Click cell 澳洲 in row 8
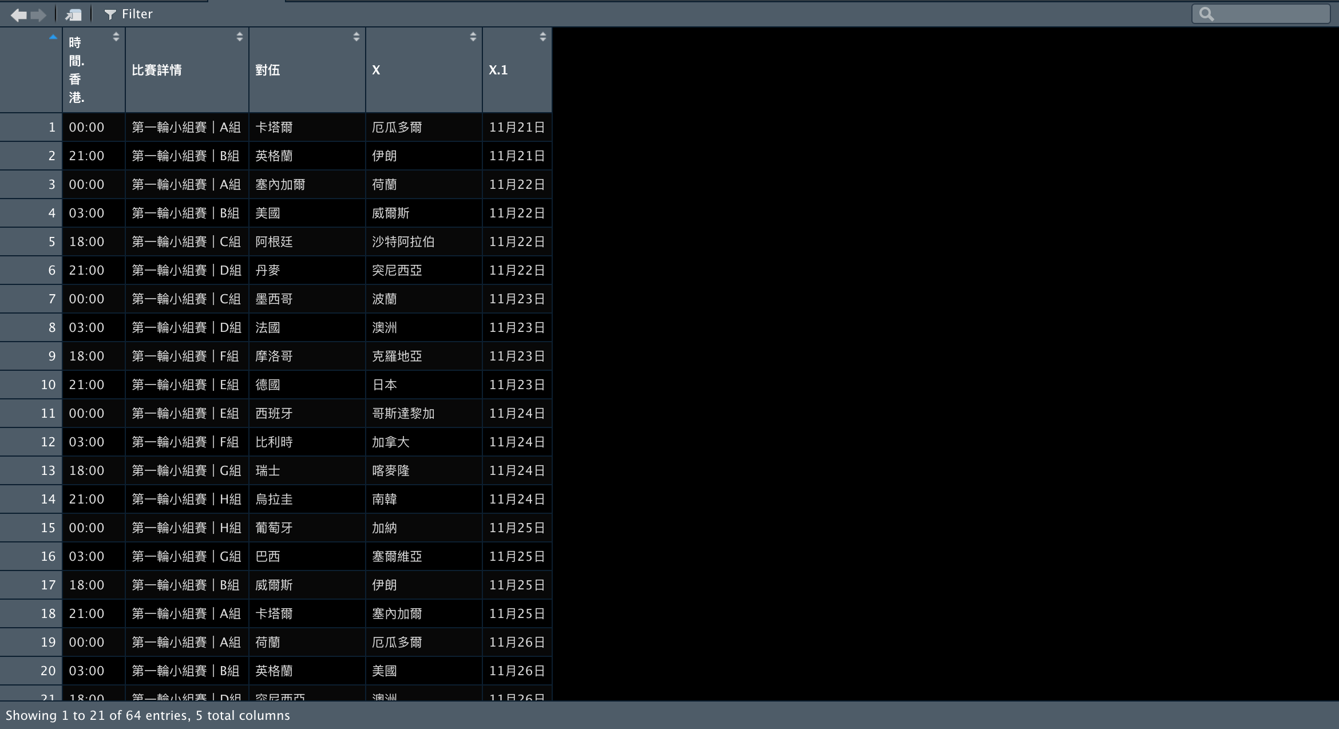The height and width of the screenshot is (729, 1339). [x=424, y=327]
